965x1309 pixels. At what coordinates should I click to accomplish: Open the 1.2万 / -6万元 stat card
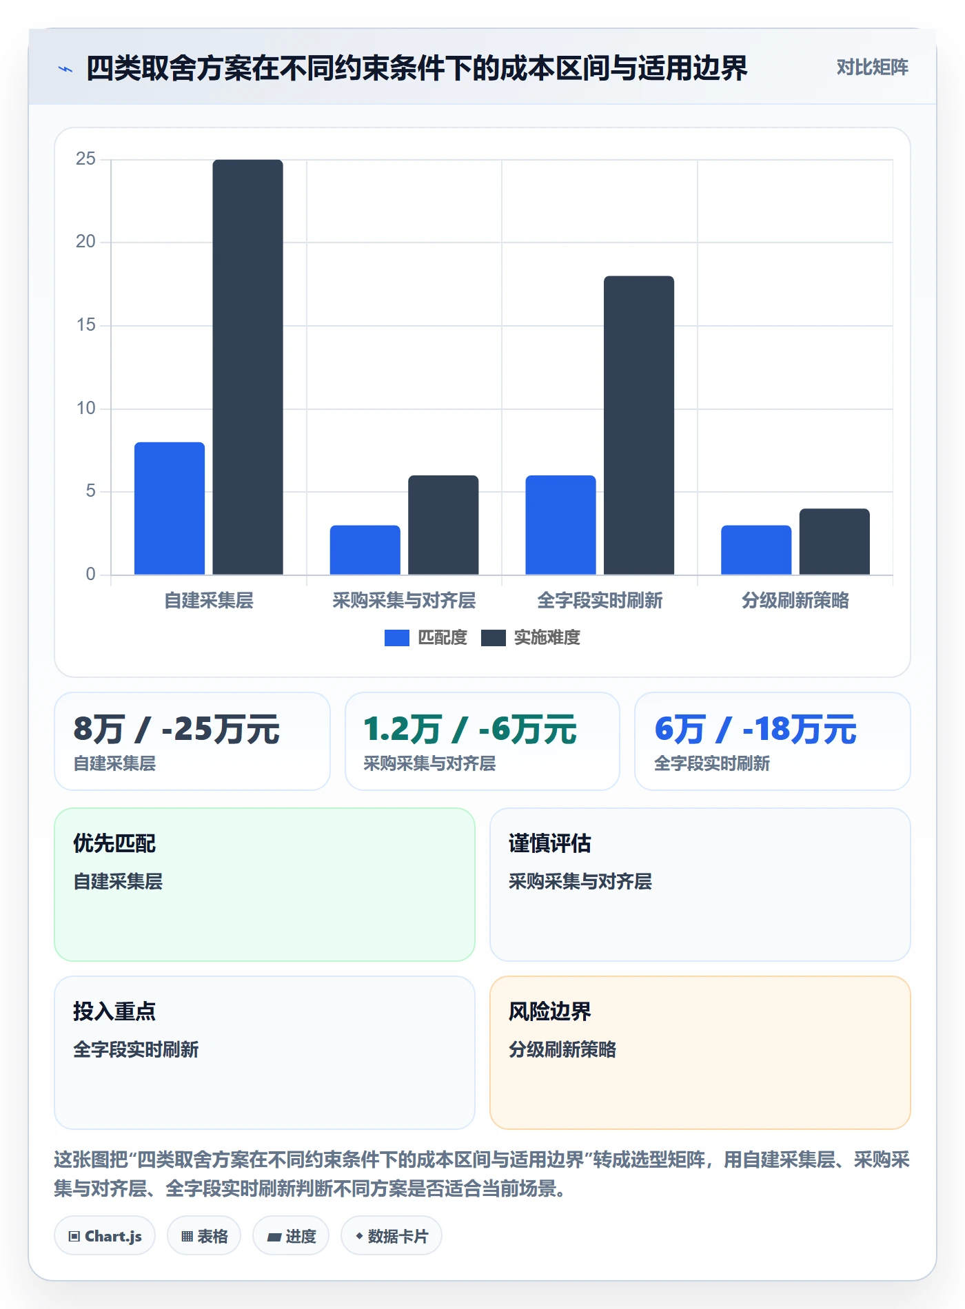tap(482, 741)
